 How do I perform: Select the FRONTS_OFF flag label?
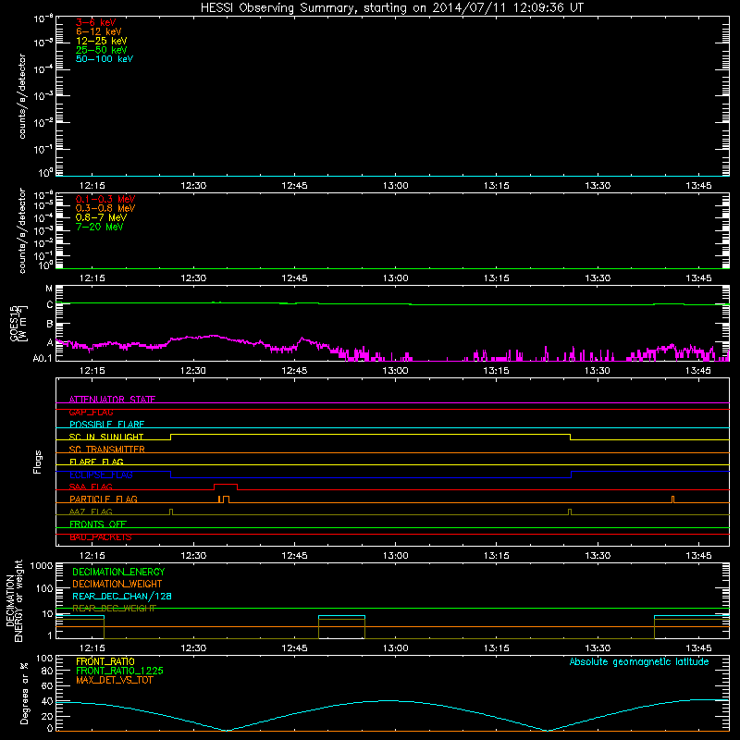tap(98, 524)
